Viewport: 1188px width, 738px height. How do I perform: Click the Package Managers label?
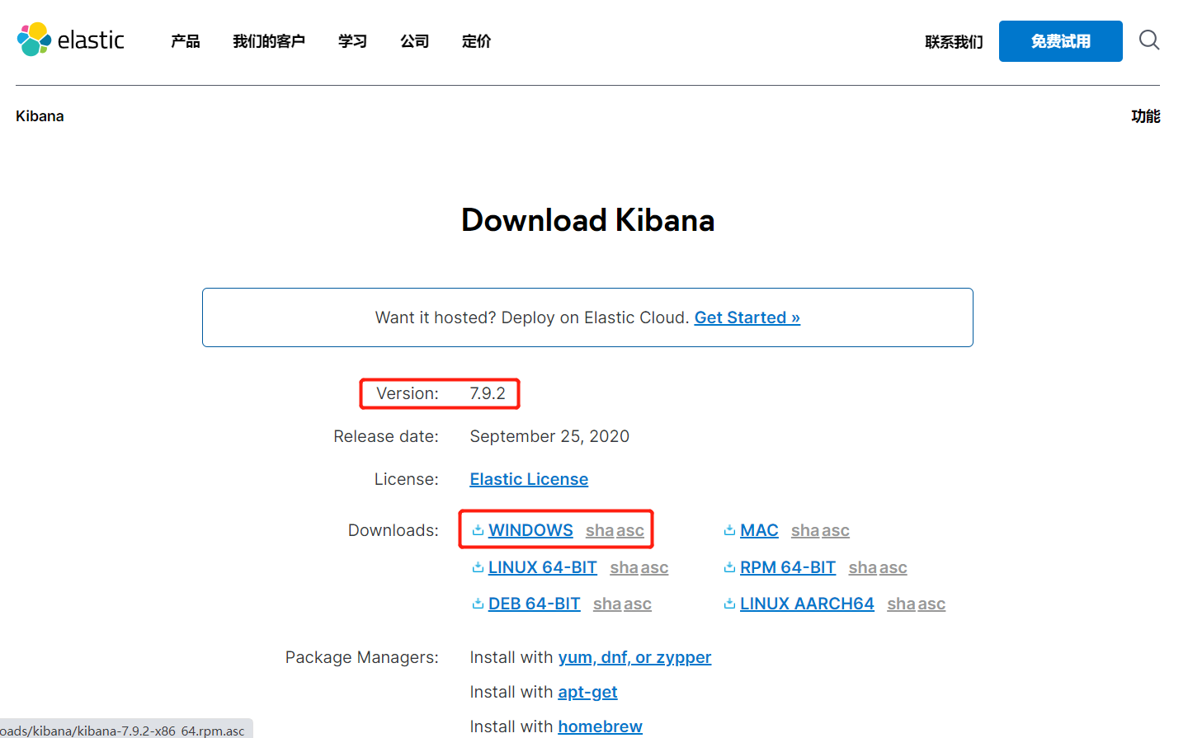pos(362,657)
